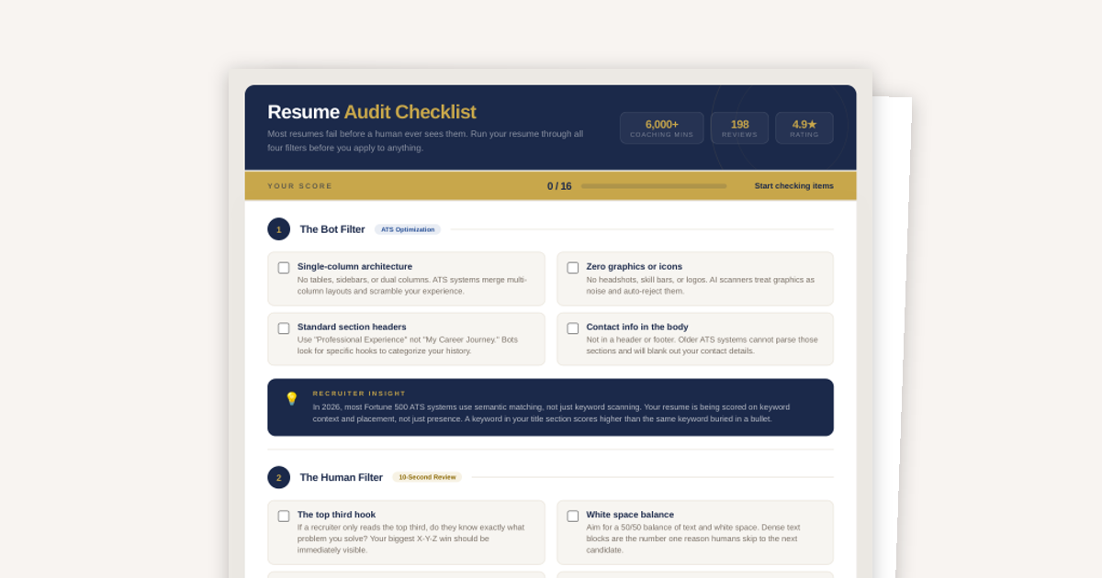Click the 4.9 star Rating stat
The image size is (1102, 578).
click(804, 128)
